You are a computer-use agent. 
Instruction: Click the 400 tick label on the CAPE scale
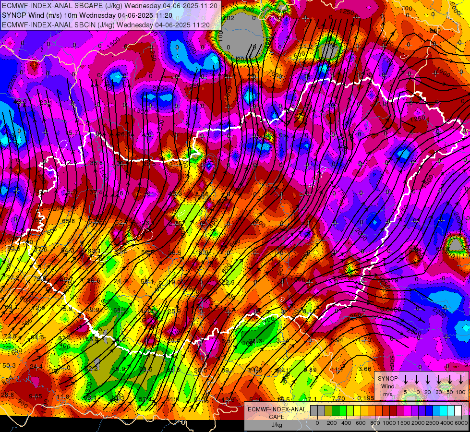tap(346, 423)
